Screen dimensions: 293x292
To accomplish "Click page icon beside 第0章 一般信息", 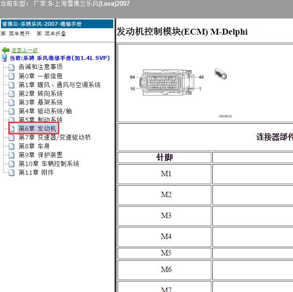I will point(12,76).
